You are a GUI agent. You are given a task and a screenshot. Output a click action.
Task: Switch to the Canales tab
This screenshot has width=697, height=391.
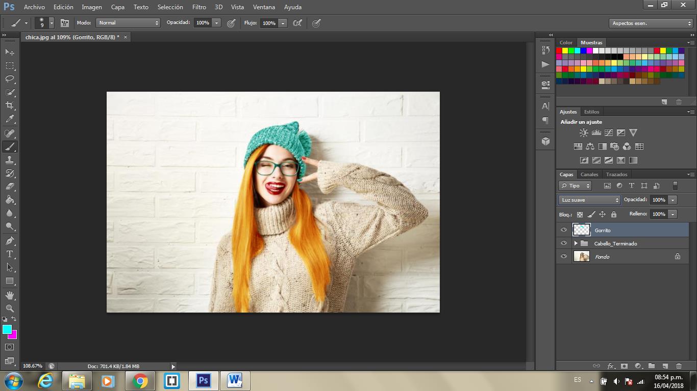(589, 175)
